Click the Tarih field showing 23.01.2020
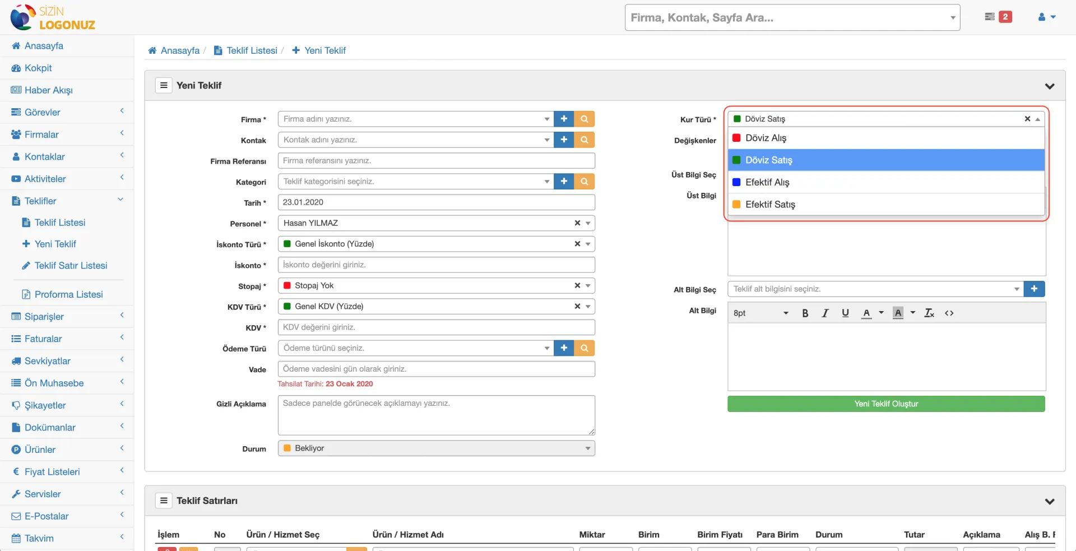 436,202
